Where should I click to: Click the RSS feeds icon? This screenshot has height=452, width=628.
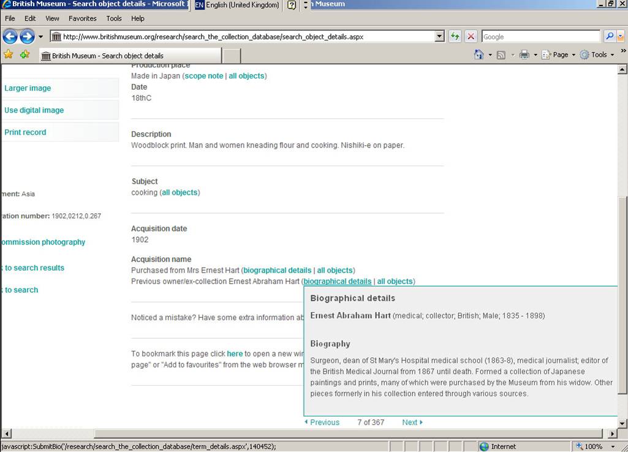(501, 55)
